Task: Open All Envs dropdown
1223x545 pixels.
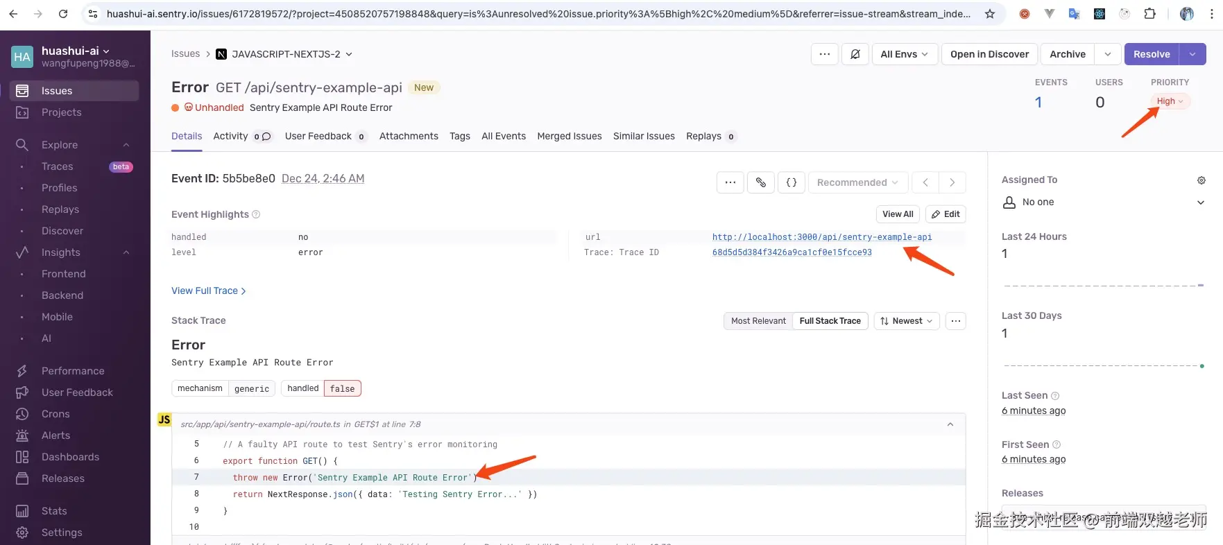Action: point(905,54)
